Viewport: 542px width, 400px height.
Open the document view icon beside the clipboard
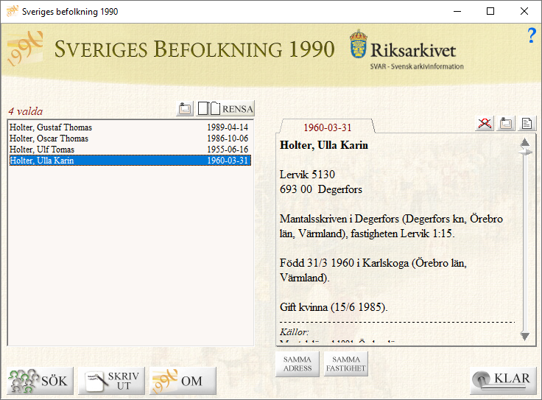tap(527, 123)
